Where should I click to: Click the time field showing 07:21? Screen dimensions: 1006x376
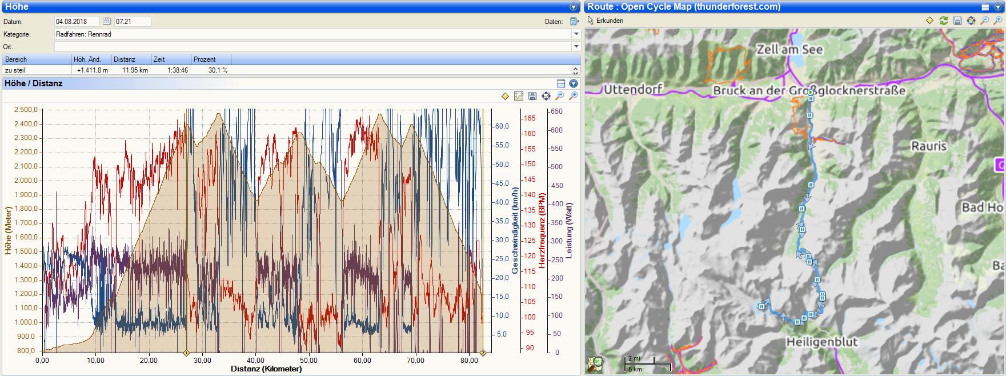tap(132, 21)
